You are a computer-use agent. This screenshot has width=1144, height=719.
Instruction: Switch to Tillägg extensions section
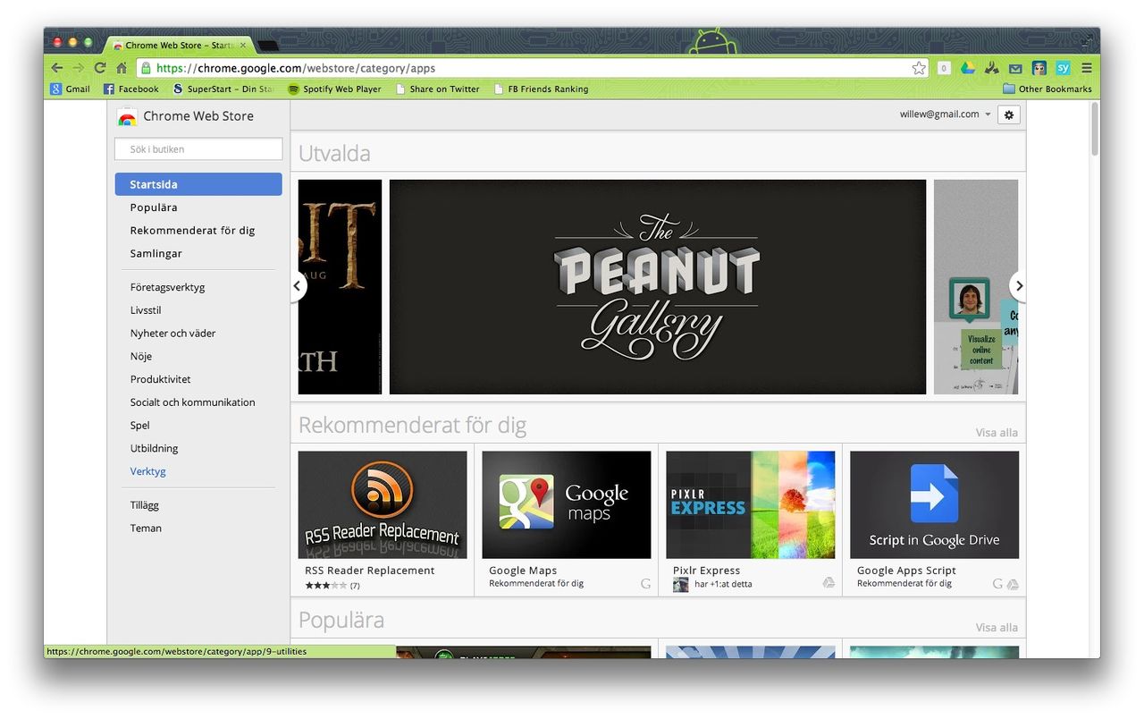point(144,505)
